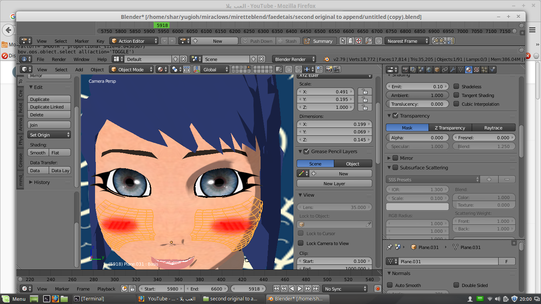Enable the Lock Camera to View checkbox
The width and height of the screenshot is (541, 304).
tap(301, 243)
